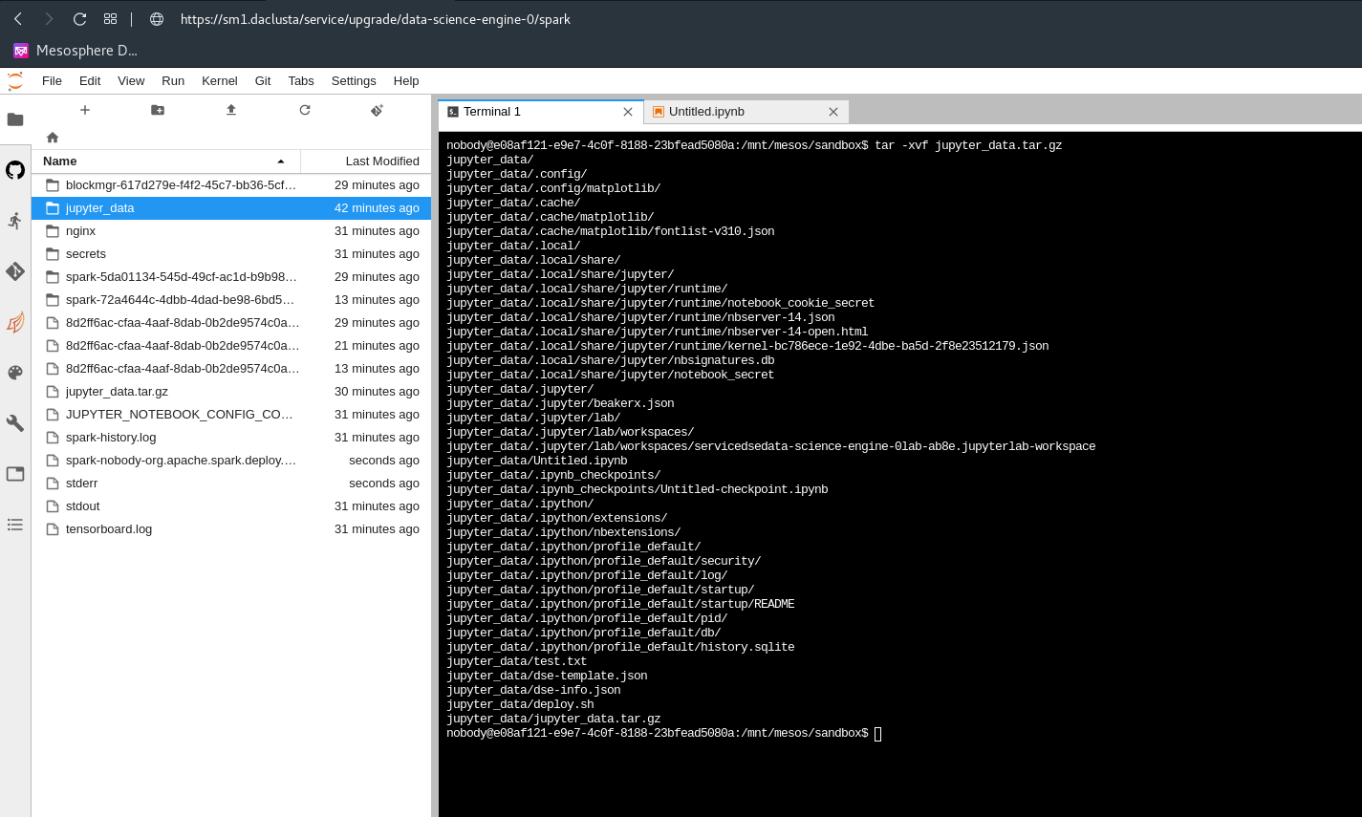Open the Table of Contents list panel
Screen dimensions: 1362x817
tap(15, 525)
